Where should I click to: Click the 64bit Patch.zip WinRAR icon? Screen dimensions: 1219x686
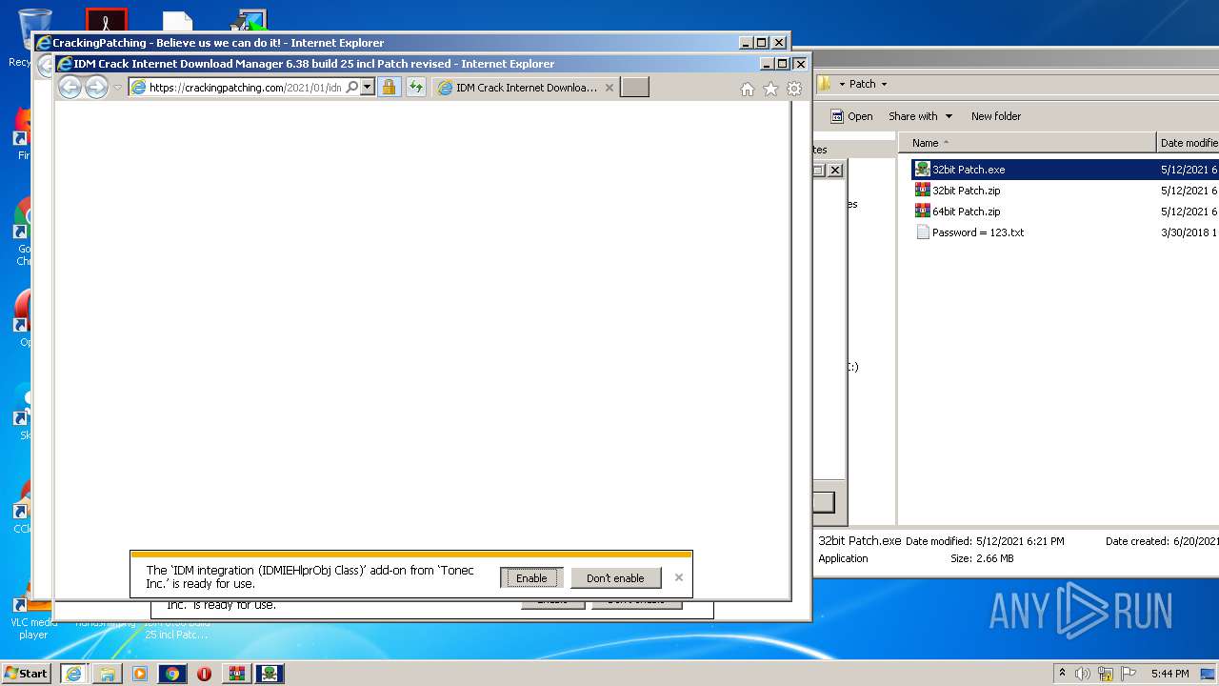(922, 212)
